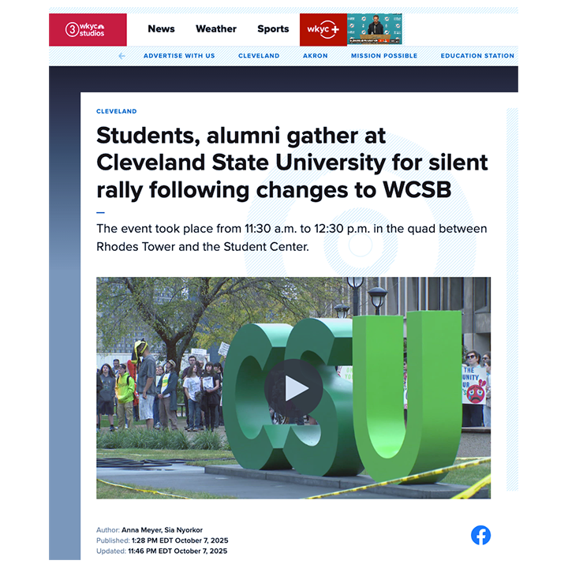Click the Updated timestamp line
Screen dimensions: 568x568
click(162, 551)
